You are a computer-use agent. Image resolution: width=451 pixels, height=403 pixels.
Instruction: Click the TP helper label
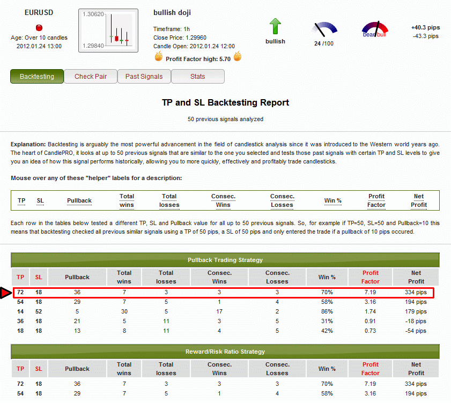[21, 200]
